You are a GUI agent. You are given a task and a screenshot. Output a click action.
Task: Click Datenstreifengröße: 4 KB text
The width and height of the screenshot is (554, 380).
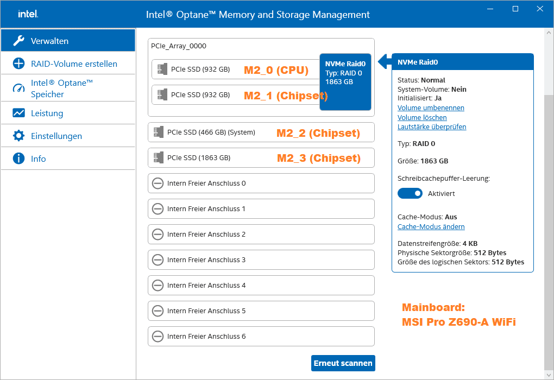click(x=437, y=244)
